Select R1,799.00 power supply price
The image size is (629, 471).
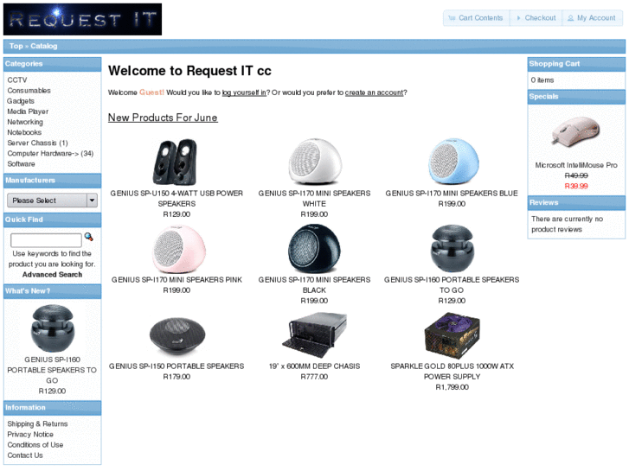tap(452, 387)
